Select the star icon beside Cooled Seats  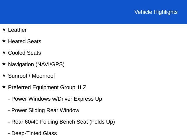point(4,52)
